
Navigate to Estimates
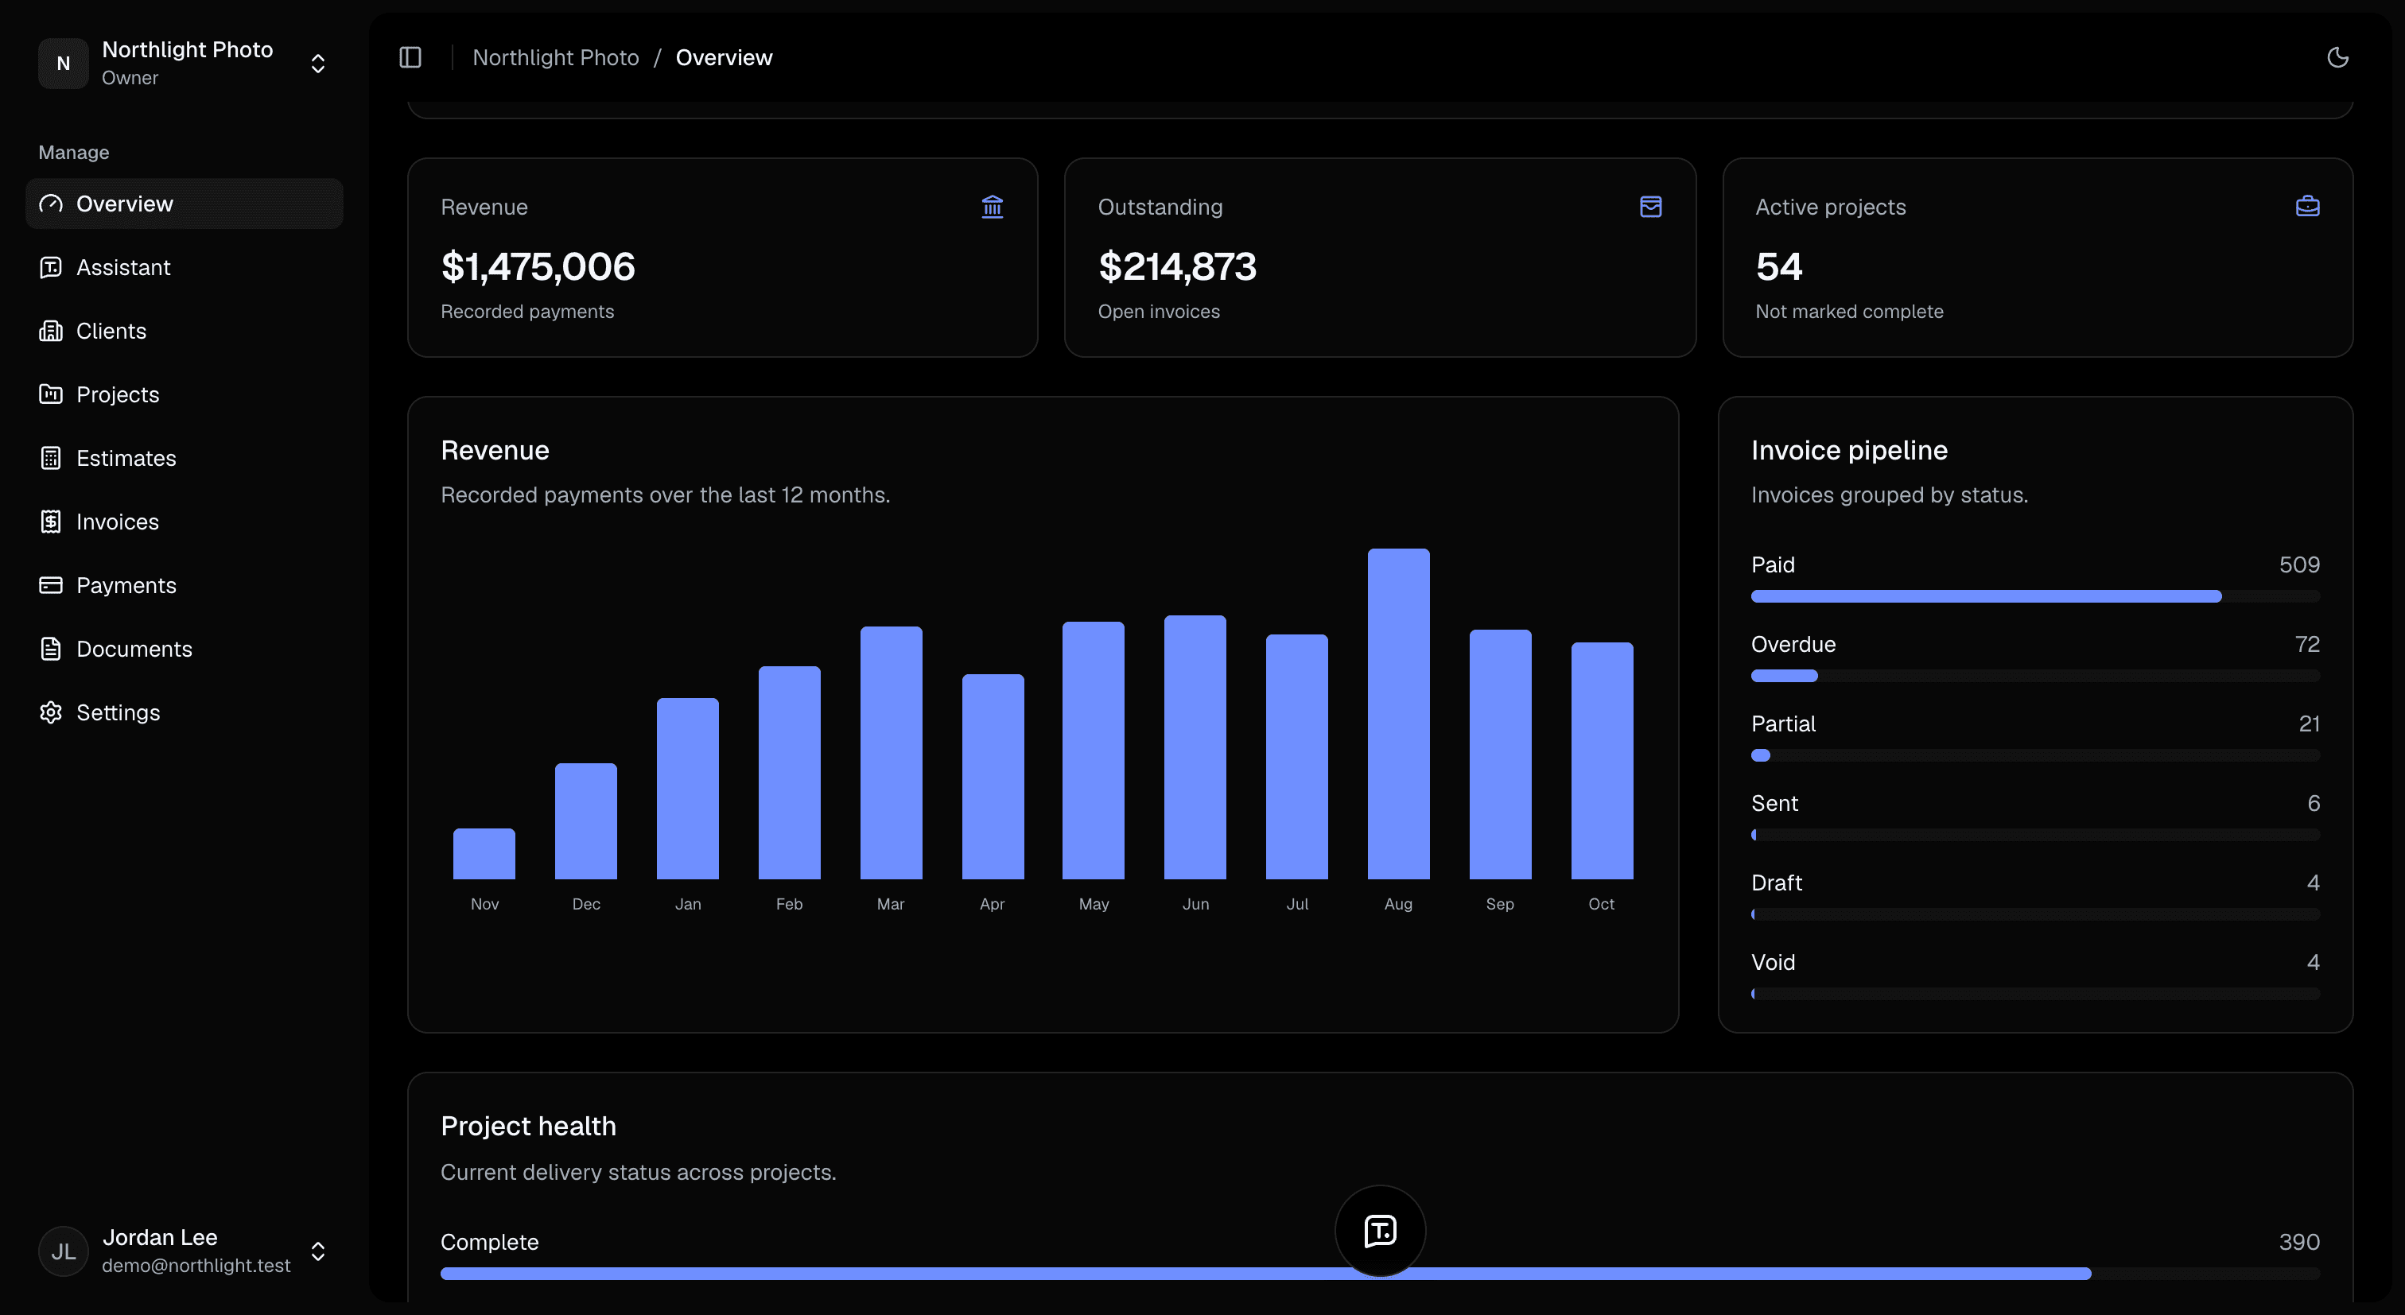pos(185,457)
